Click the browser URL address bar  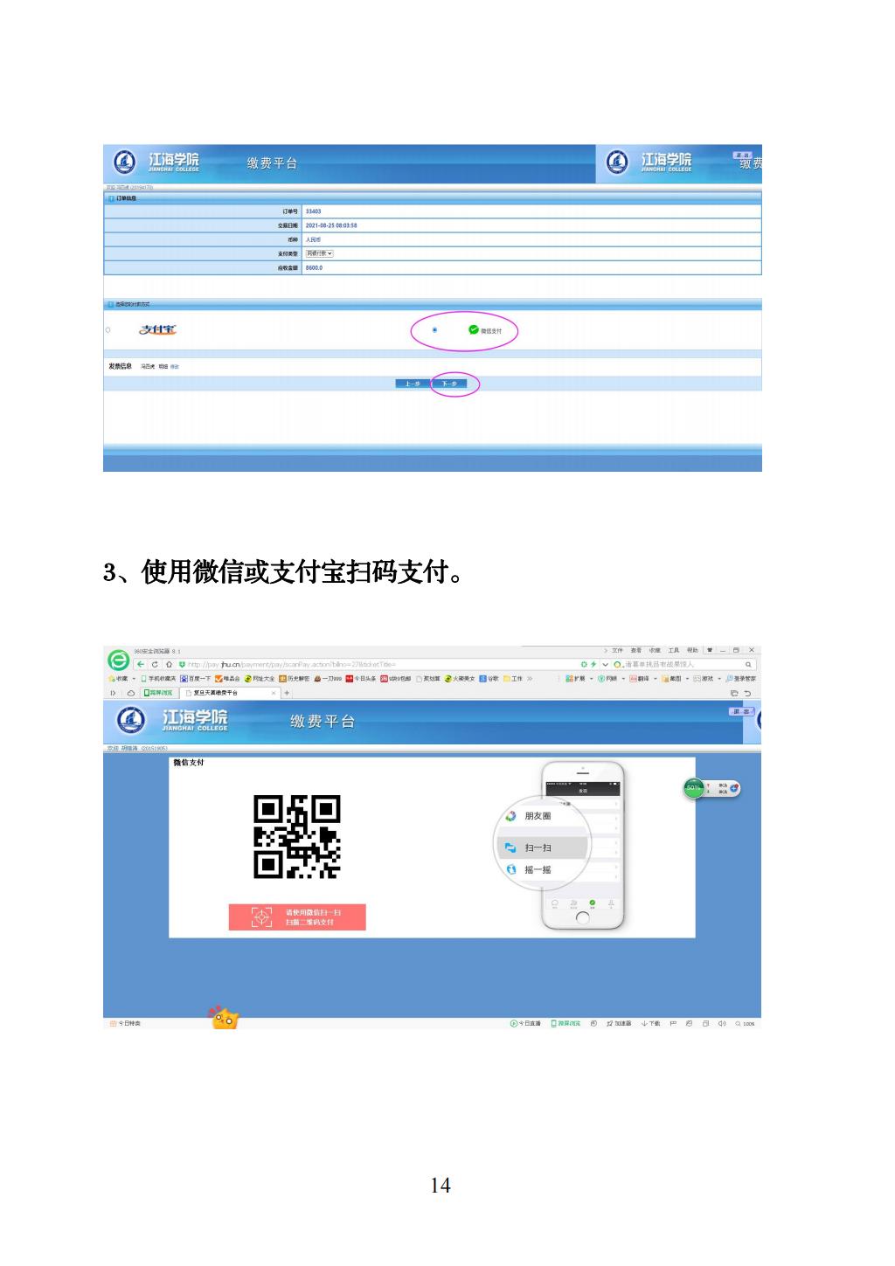pyautogui.click(x=350, y=664)
